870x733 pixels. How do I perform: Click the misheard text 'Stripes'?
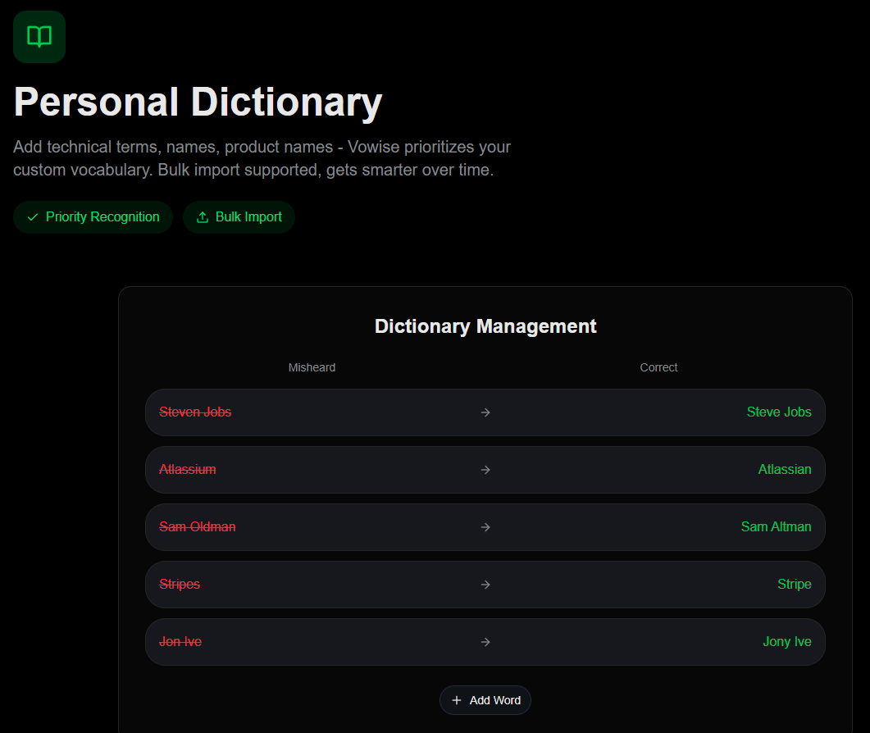pos(180,585)
